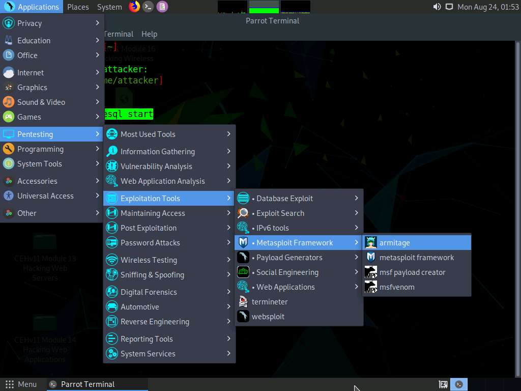This screenshot has width=521, height=391.
Task: Click the clock showing Mon Aug 24
Action: [x=488, y=7]
